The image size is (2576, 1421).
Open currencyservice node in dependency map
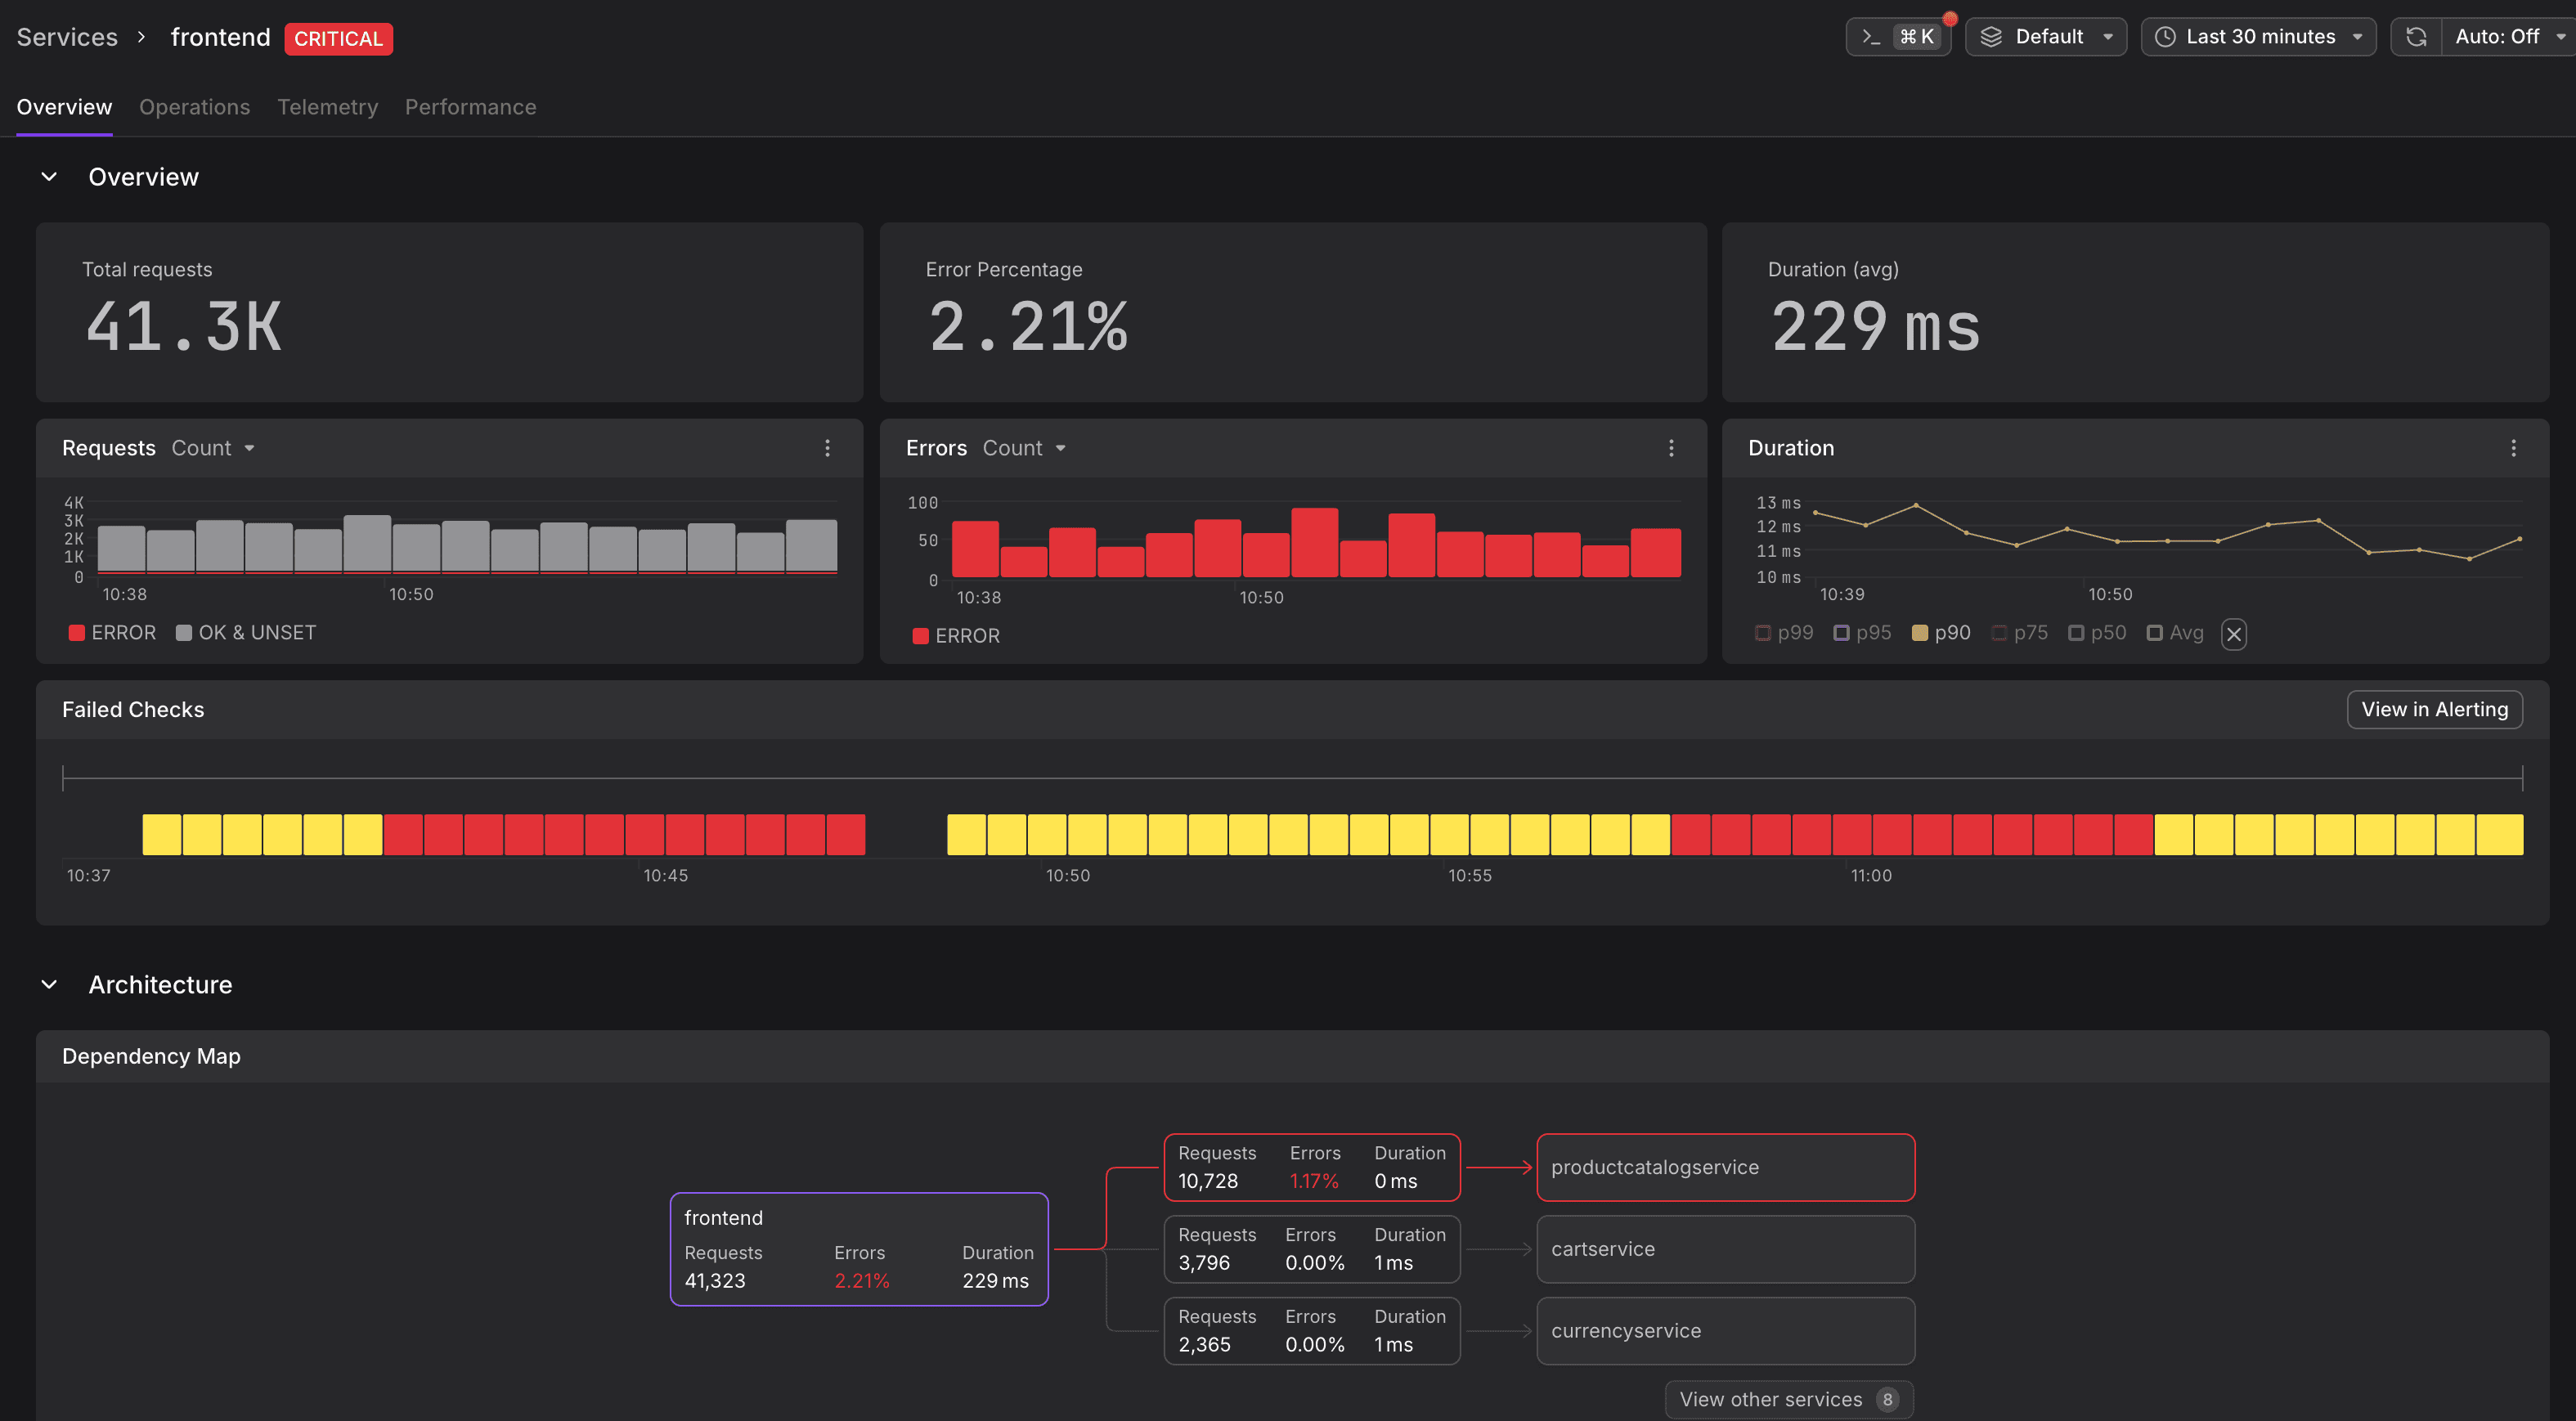pyautogui.click(x=1725, y=1331)
